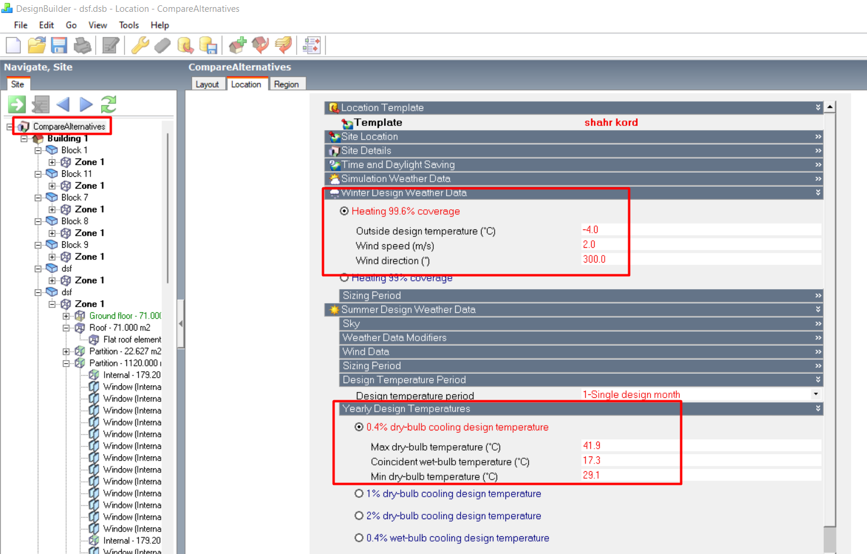
Task: Add new building with house plus icon
Action: click(x=238, y=46)
